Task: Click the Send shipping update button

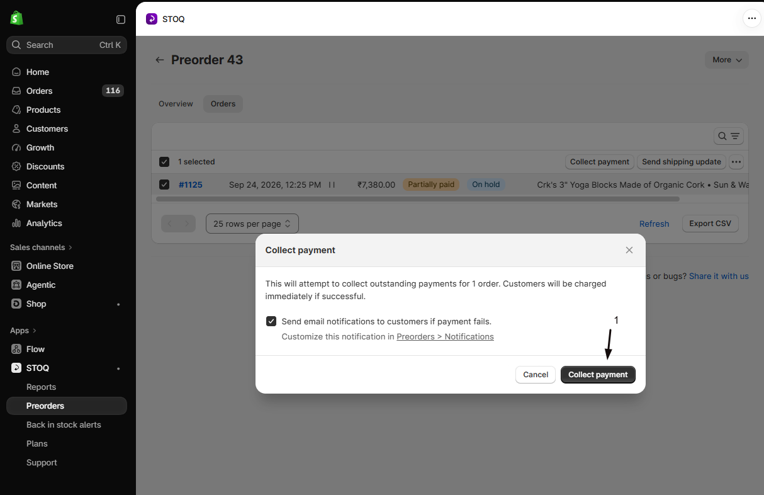Action: pos(682,162)
